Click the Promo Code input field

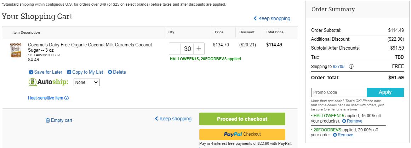point(339,92)
